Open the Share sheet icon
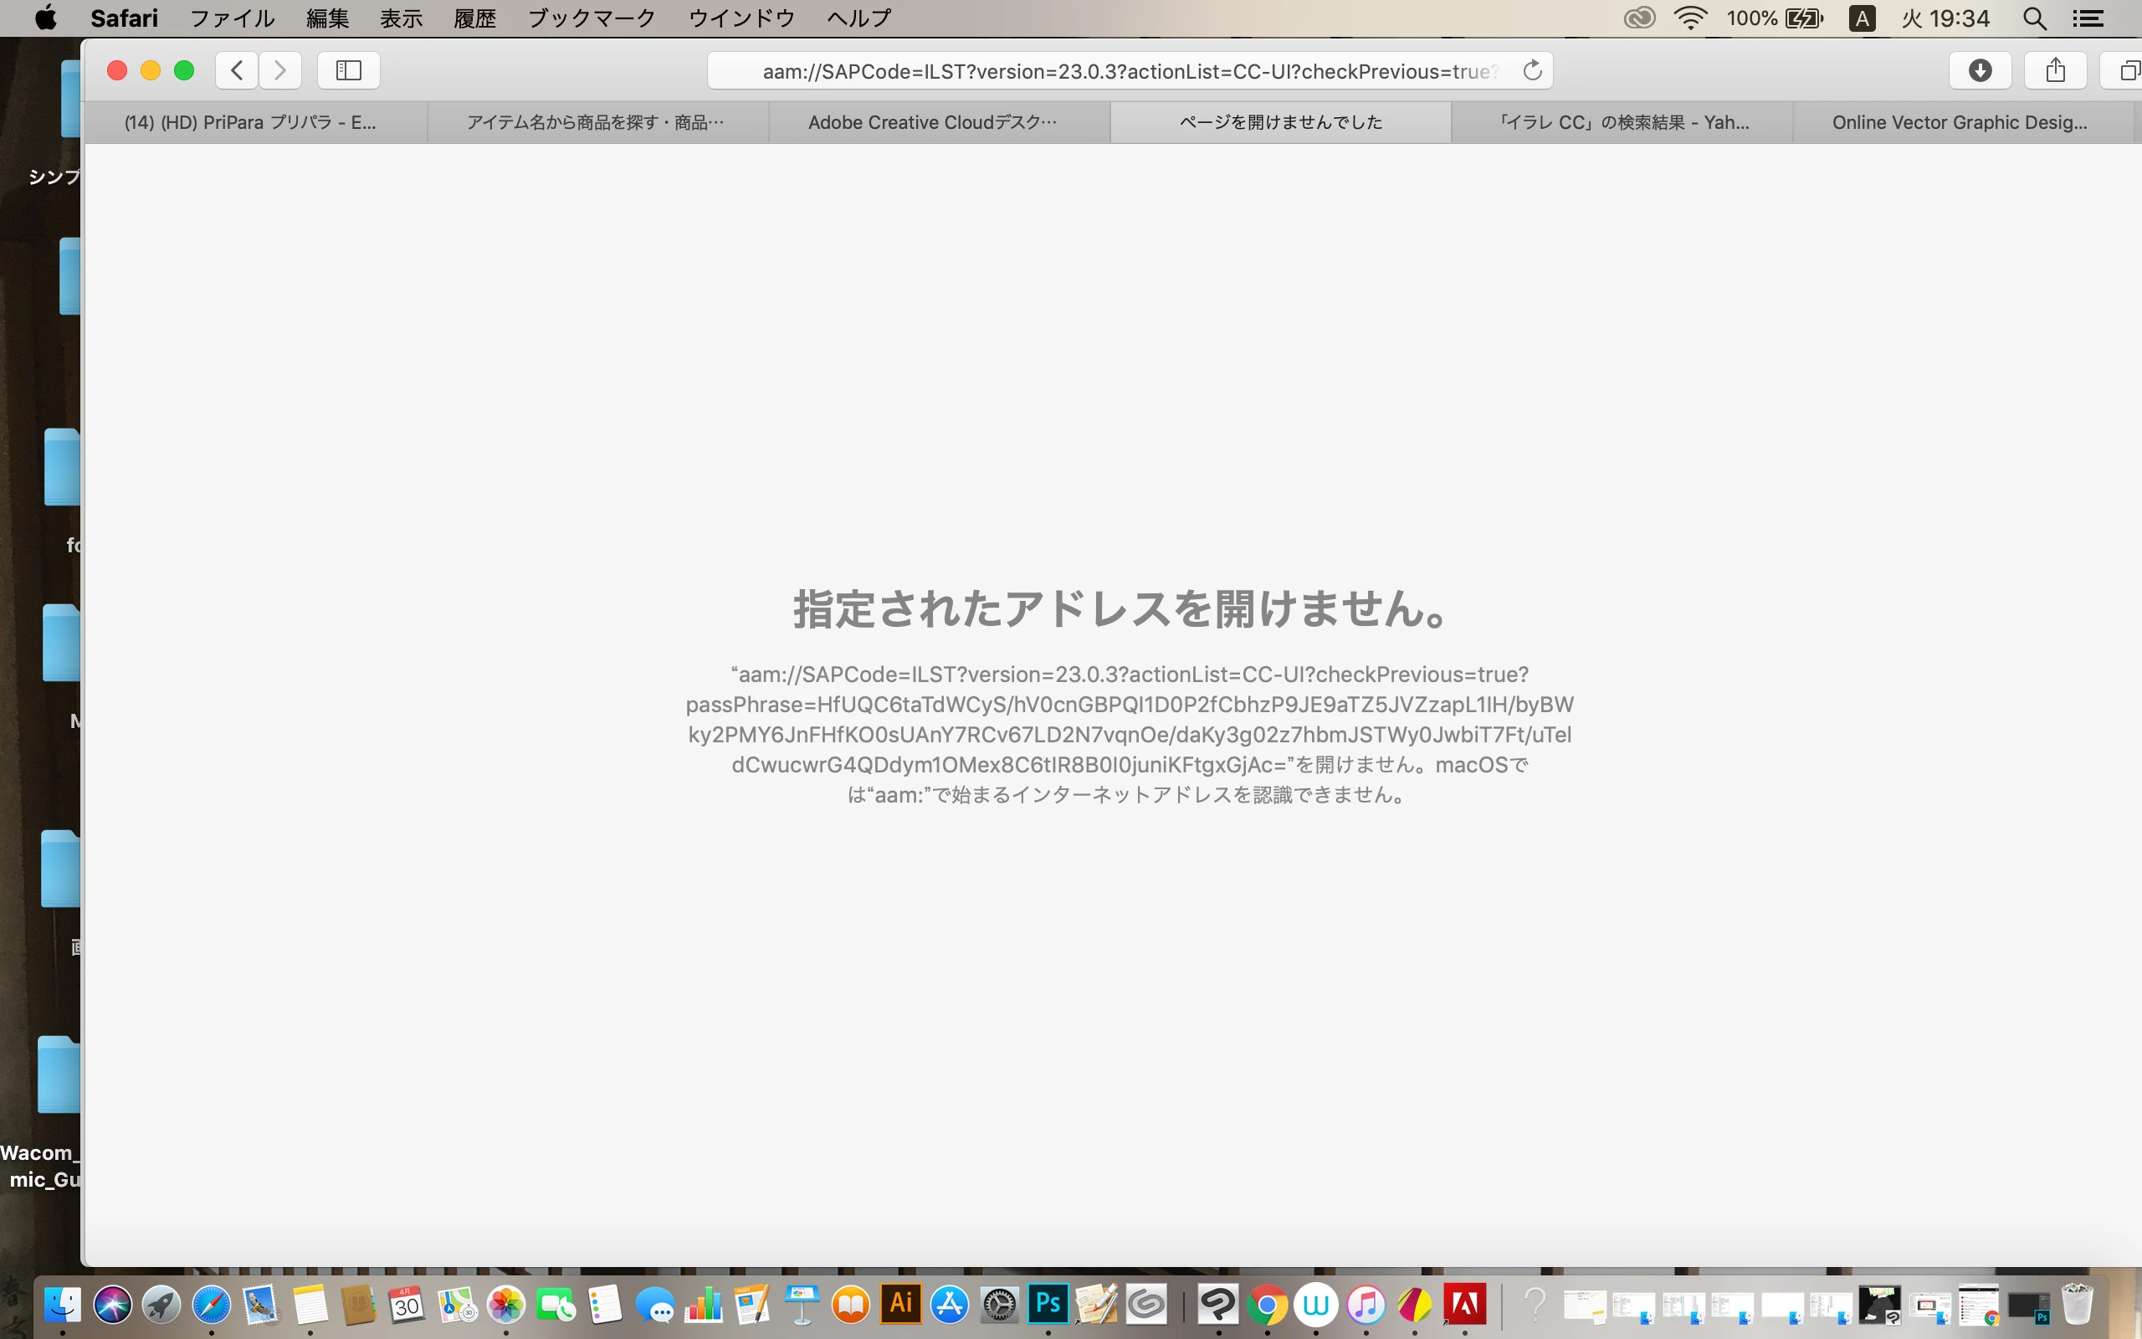 [x=2055, y=70]
